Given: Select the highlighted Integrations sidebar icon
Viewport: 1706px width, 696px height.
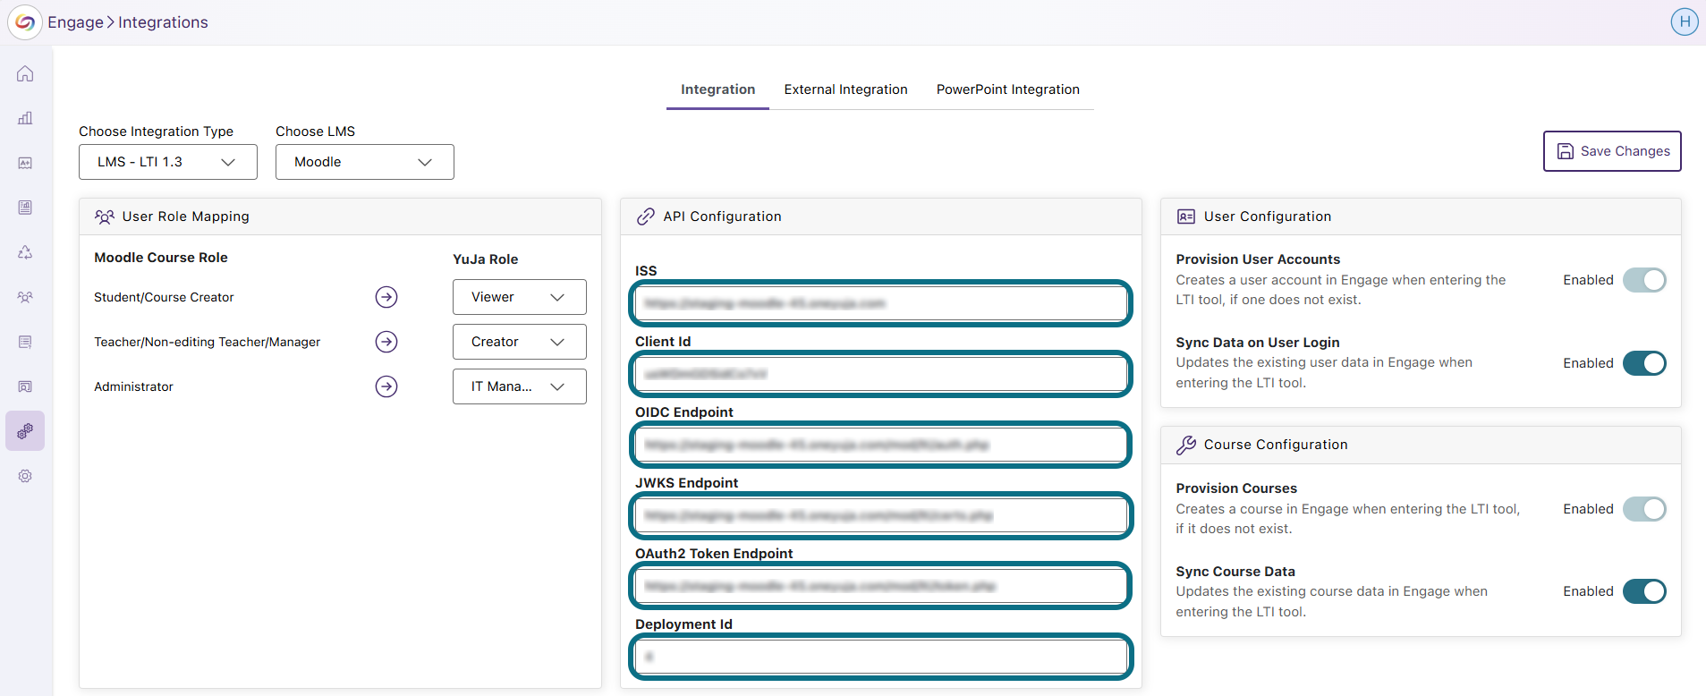Looking at the screenshot, I should pyautogui.click(x=25, y=431).
